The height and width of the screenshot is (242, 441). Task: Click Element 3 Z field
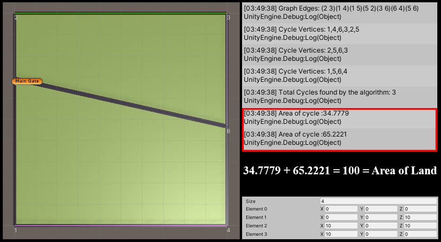click(x=421, y=234)
